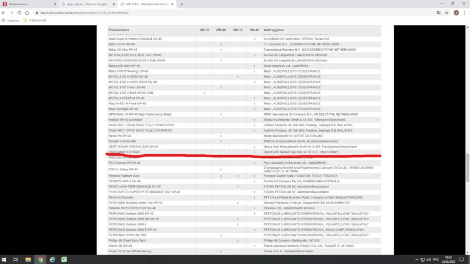Reload the current page

click(x=19, y=13)
